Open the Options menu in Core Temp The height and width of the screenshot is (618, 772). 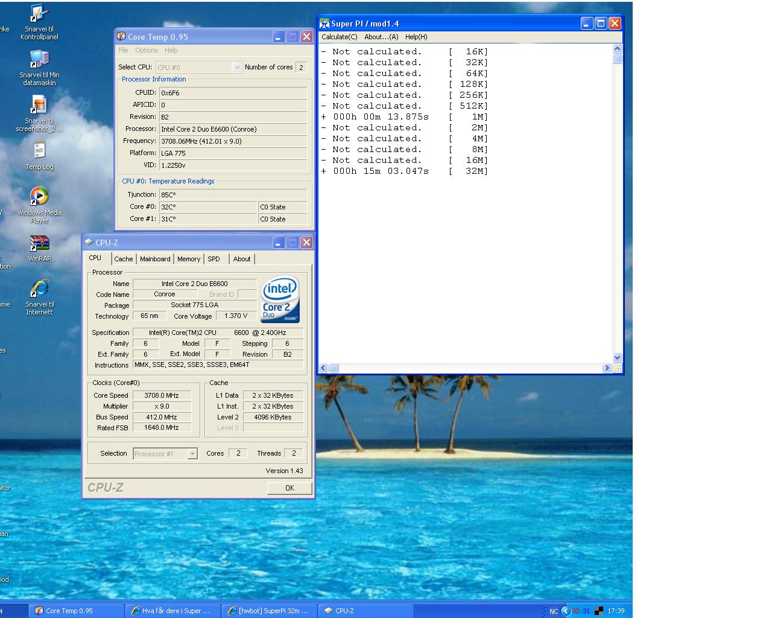(147, 51)
